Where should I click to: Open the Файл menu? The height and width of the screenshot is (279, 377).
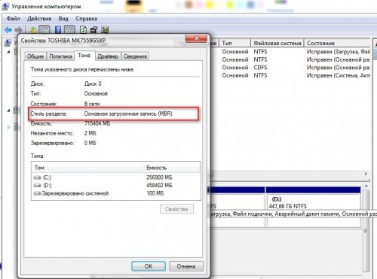14,19
